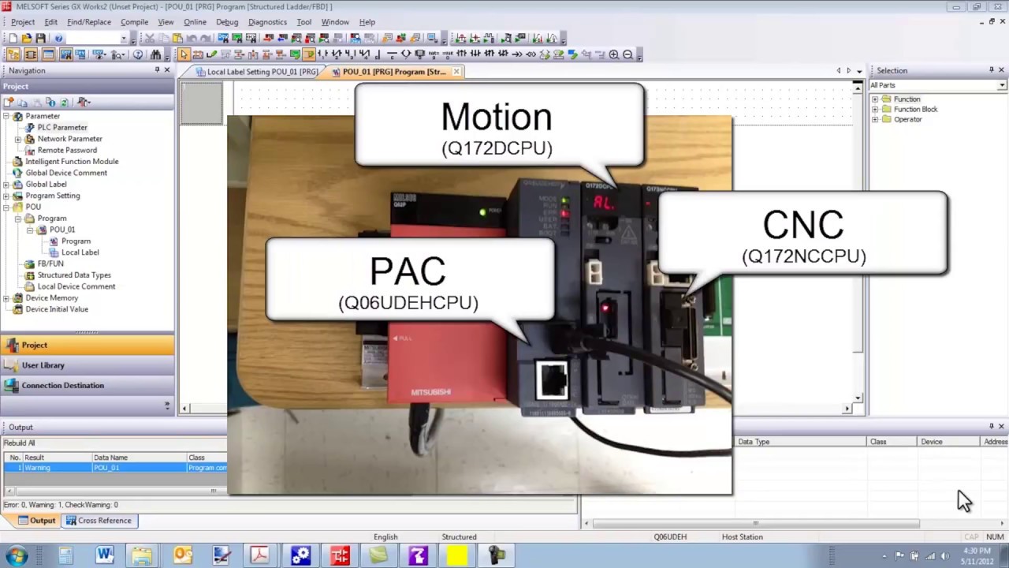
Task: Expand the Function folder in Selection
Action: tap(874, 99)
